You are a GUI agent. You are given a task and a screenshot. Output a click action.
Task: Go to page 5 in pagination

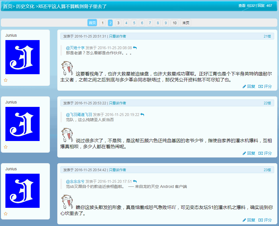(x=134, y=23)
